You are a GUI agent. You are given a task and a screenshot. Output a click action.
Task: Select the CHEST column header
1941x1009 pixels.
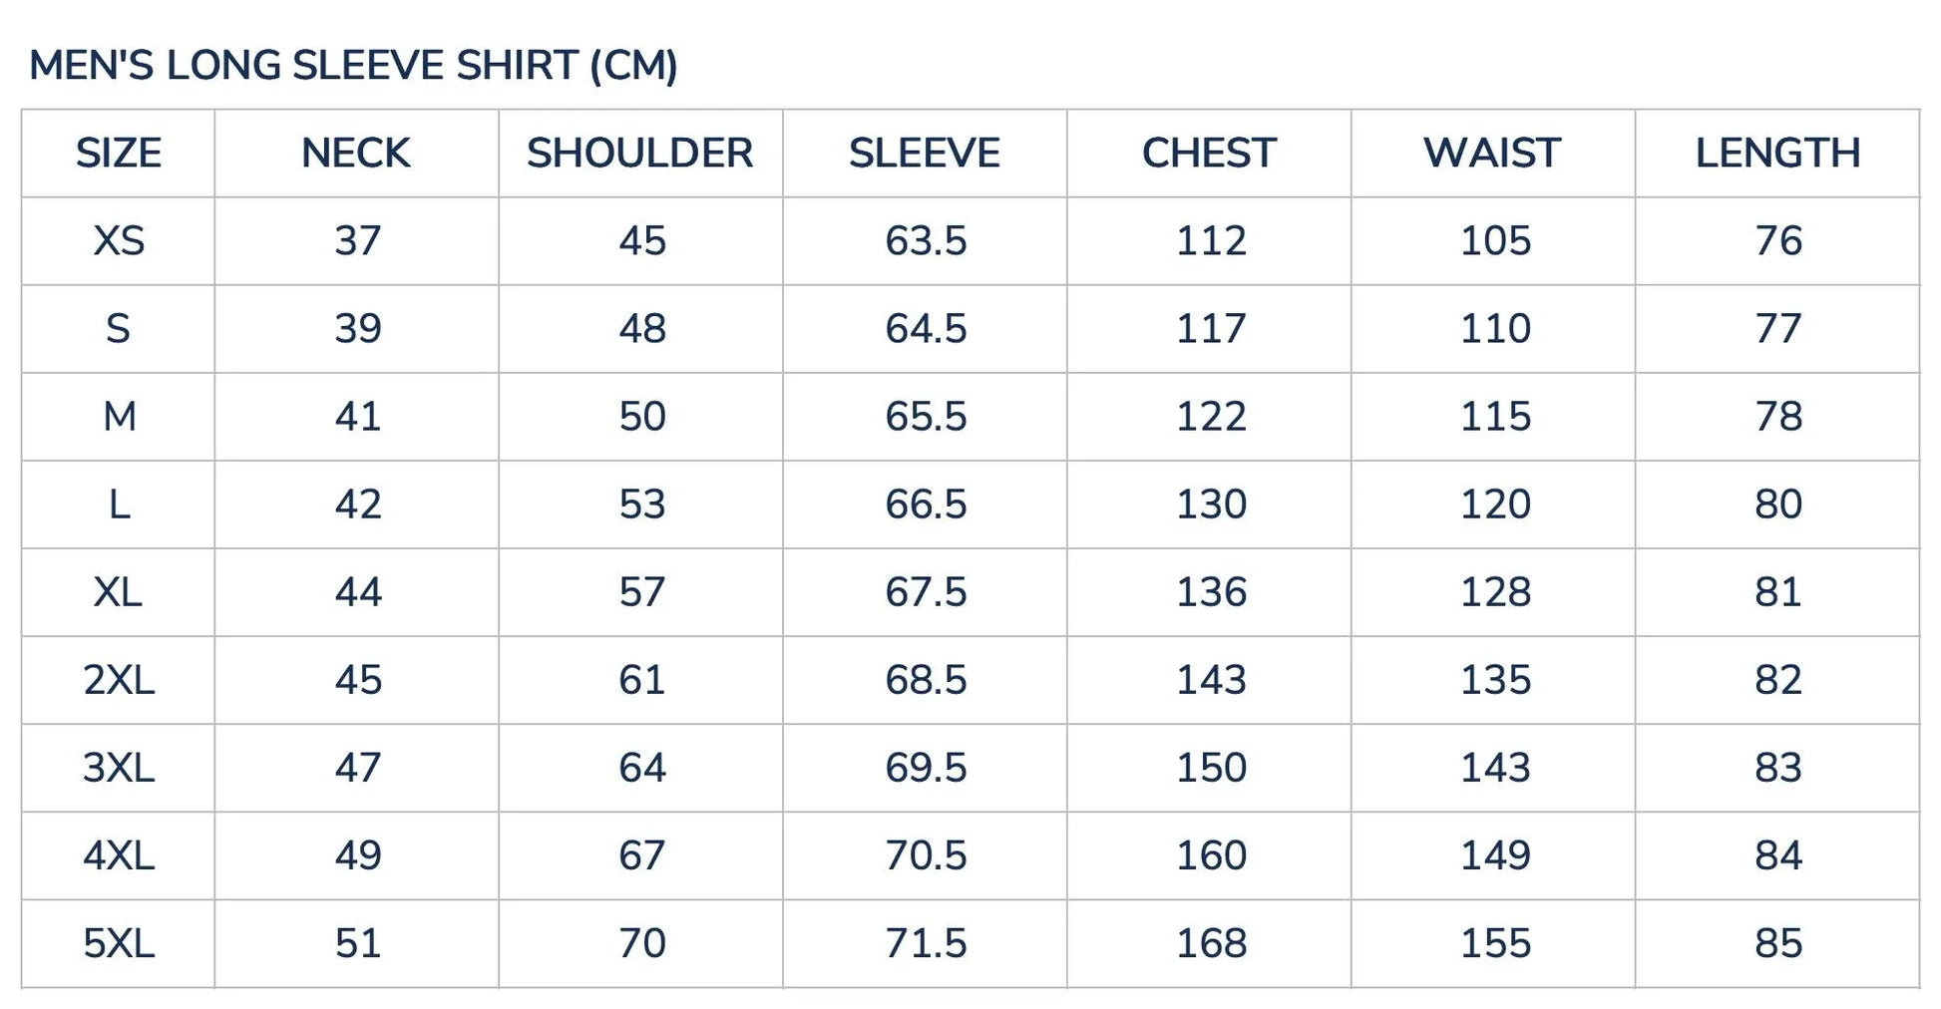[x=1209, y=154]
